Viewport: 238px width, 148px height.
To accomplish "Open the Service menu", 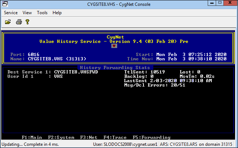I will pyautogui.click(x=11, y=13).
